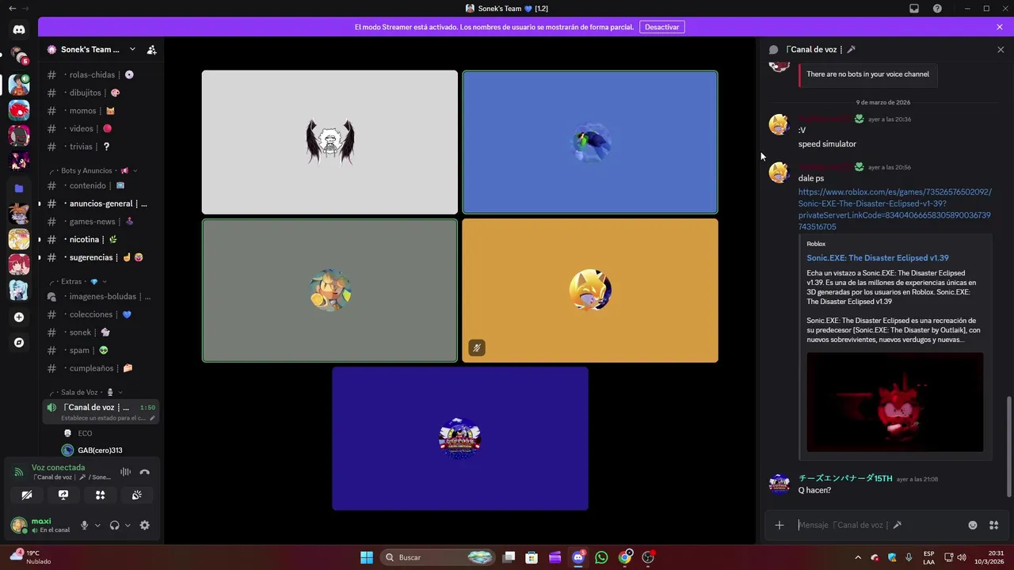Select user GAB(cero)313 in voice list
This screenshot has width=1014, height=570.
click(x=101, y=450)
